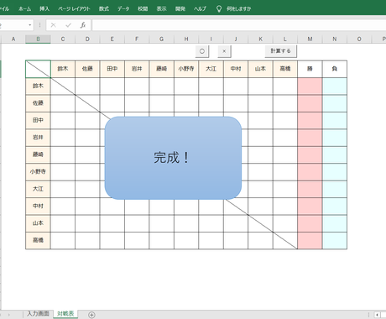Switch to the データ ribbon tab
The width and height of the screenshot is (386, 319).
click(x=123, y=8)
